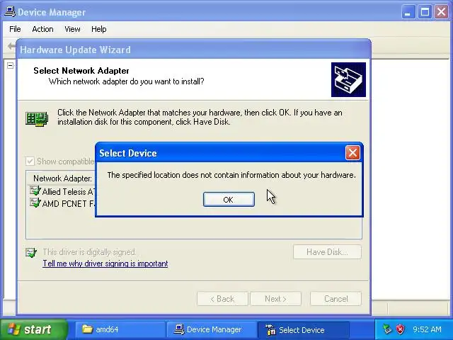Open 'Tell me why driver signing is important' link
The width and height of the screenshot is (453, 340).
click(105, 263)
